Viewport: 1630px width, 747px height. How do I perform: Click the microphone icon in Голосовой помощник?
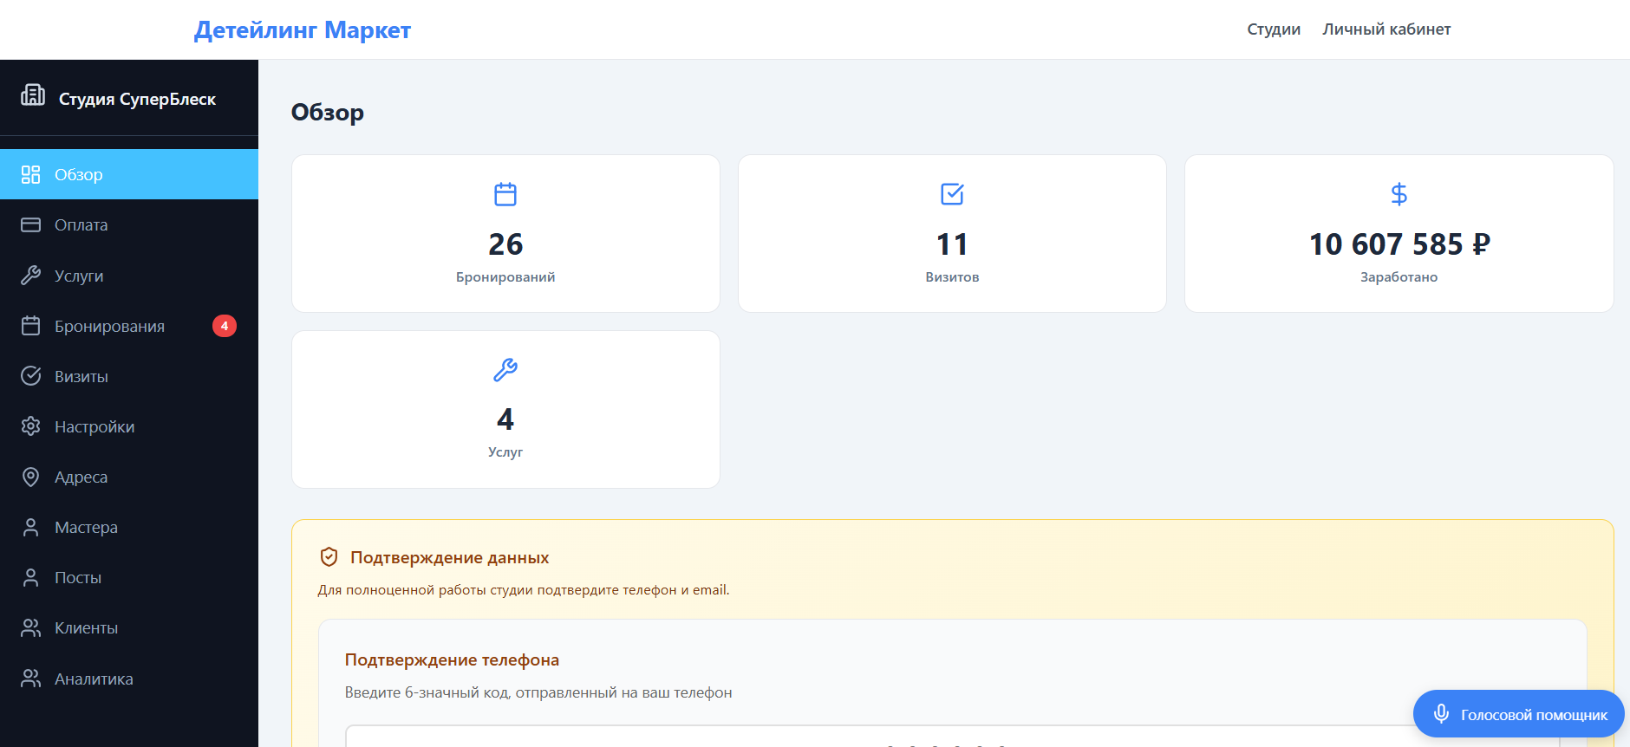pos(1441,714)
